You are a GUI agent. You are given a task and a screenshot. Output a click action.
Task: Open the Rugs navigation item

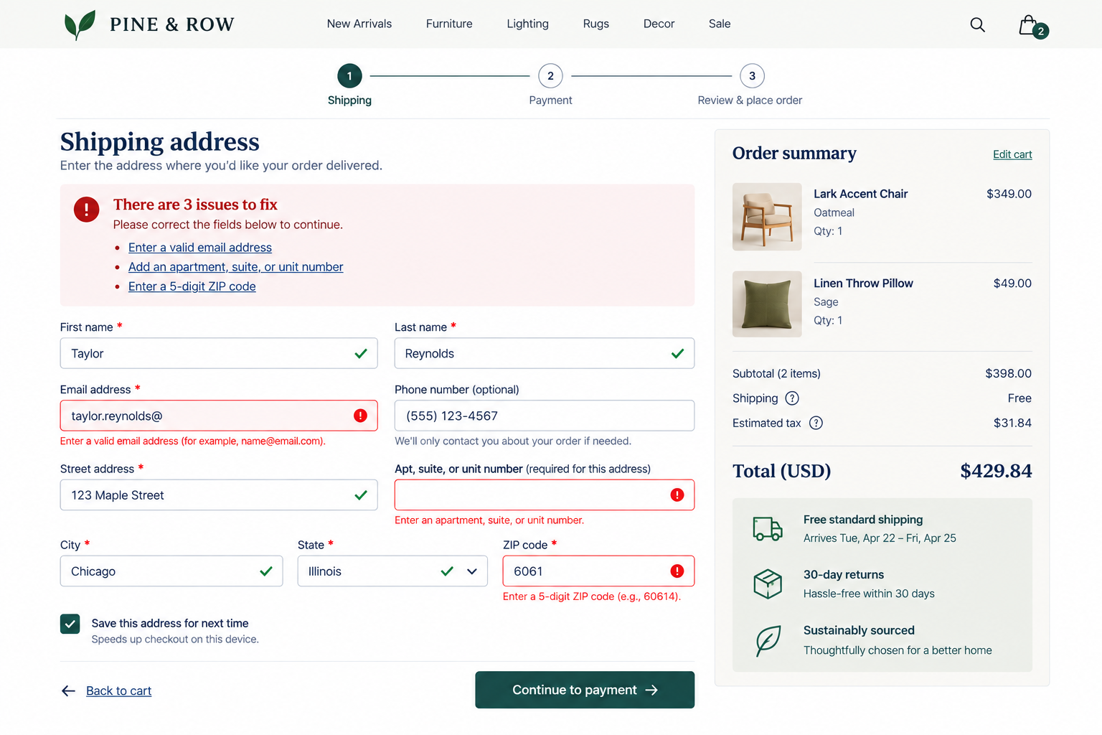click(x=595, y=24)
